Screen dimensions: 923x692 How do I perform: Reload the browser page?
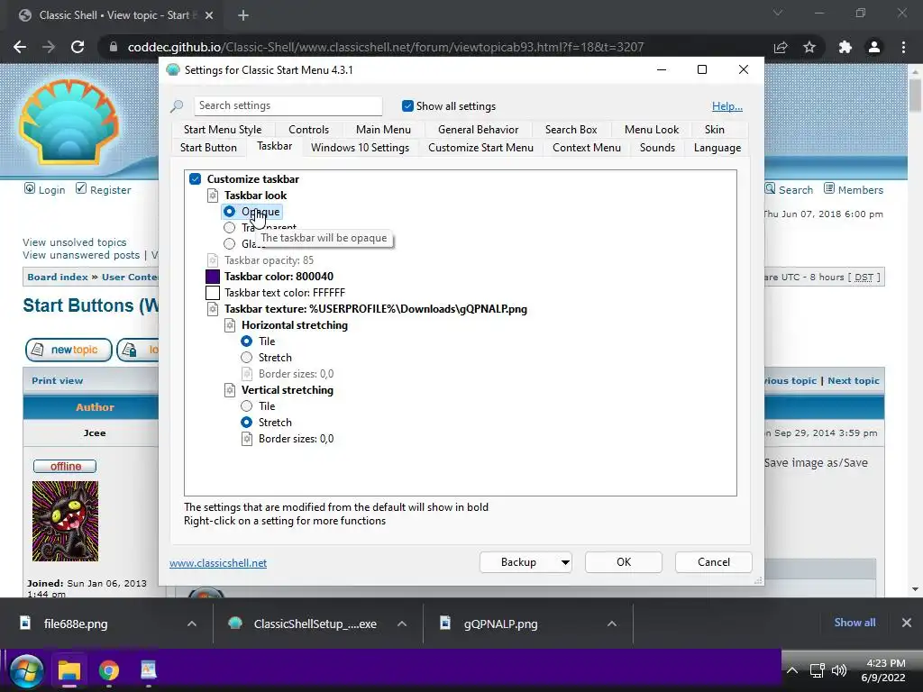click(x=78, y=47)
